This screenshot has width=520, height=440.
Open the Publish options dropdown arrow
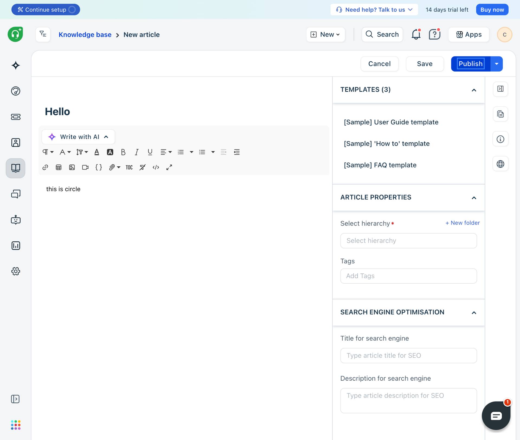pos(497,64)
